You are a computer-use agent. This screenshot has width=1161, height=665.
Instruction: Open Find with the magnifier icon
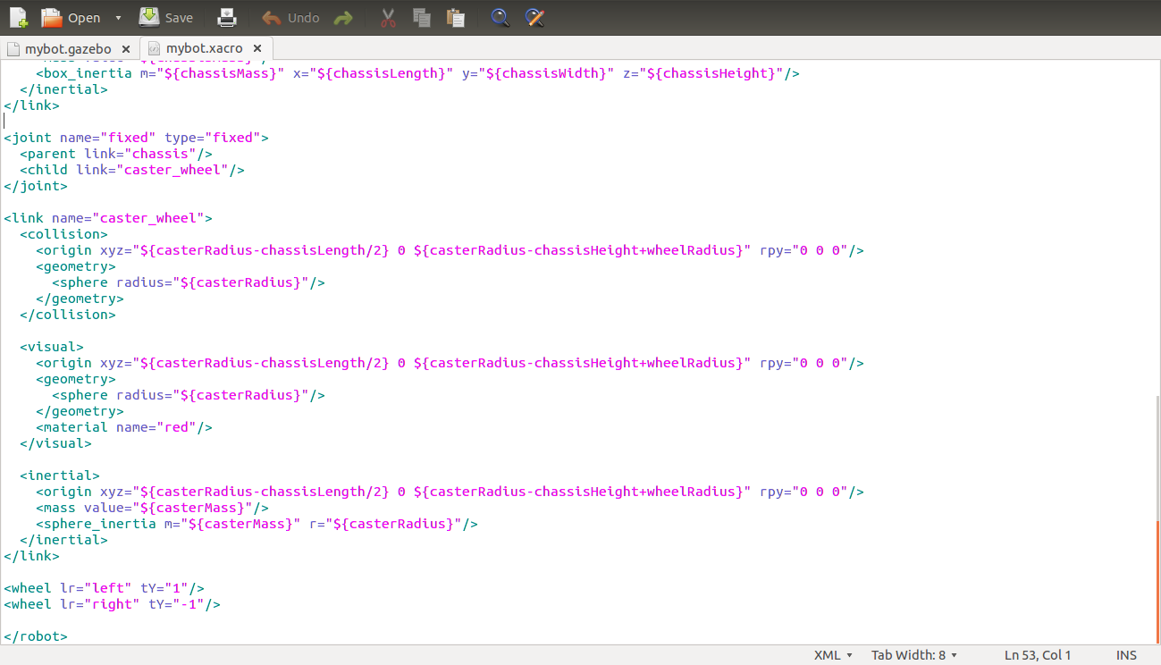[x=501, y=17]
